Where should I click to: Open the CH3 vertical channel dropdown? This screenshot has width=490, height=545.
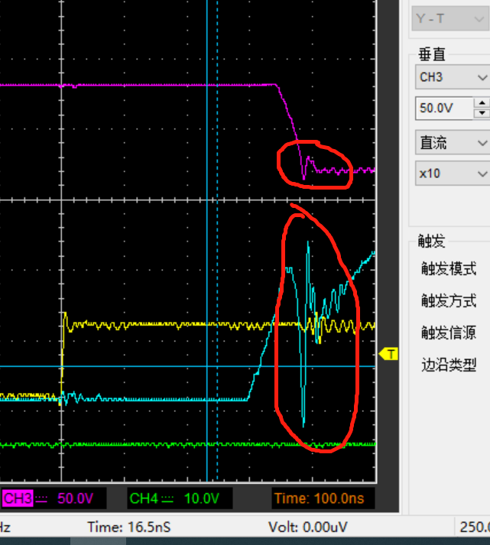[x=453, y=76]
